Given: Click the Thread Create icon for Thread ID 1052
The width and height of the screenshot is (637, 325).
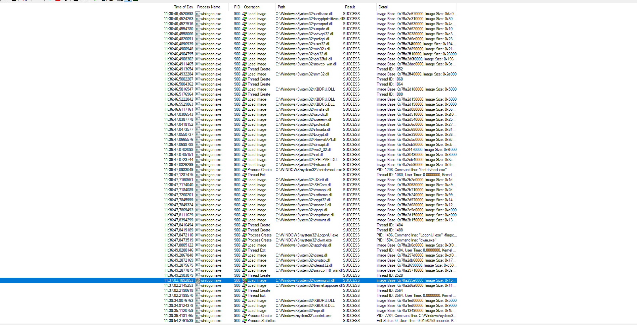Looking at the screenshot, I should point(245,69).
